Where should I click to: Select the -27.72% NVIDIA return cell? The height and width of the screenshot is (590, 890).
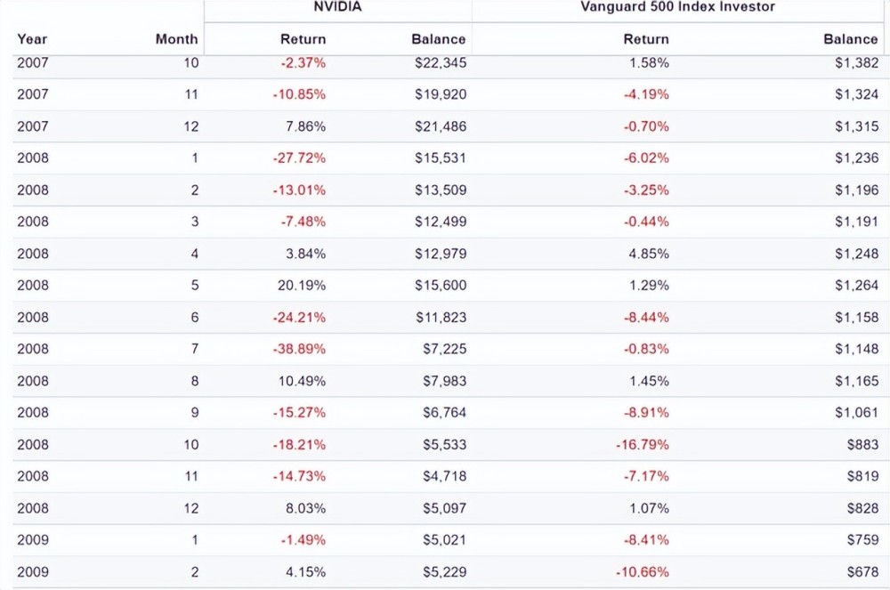[299, 158]
